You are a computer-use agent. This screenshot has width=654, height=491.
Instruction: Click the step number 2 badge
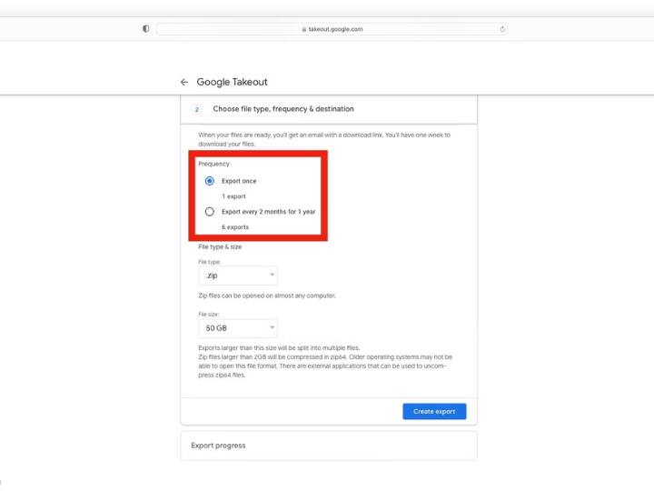[197, 109]
